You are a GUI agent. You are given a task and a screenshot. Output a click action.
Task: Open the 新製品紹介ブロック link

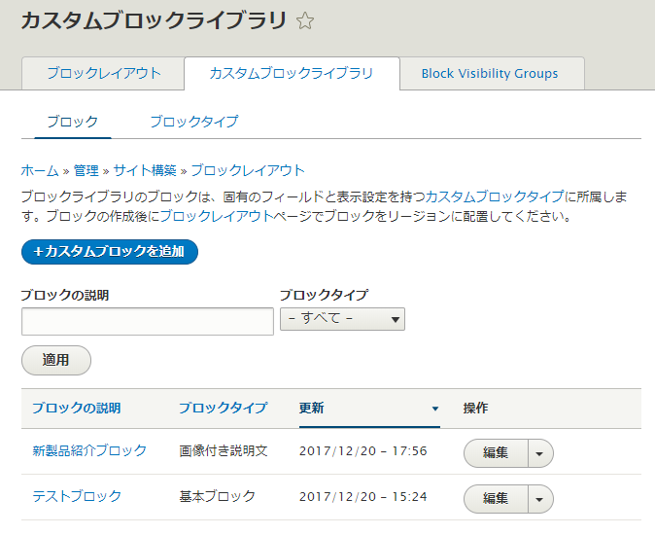tap(89, 450)
